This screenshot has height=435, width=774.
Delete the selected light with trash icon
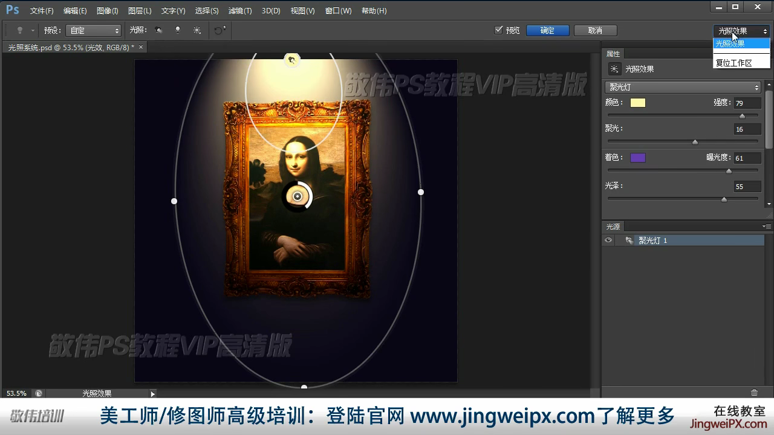point(754,393)
